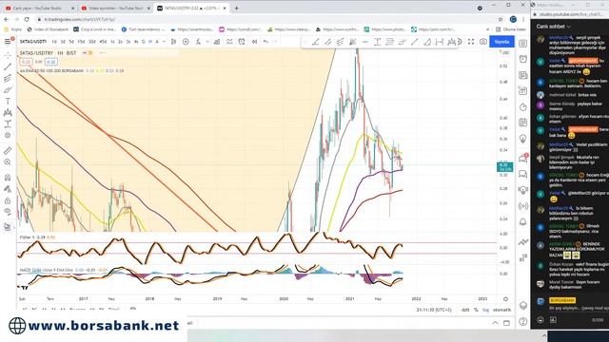Screen dimensions: 609x342
Task: Reload the current page
Action: click(x=27, y=19)
